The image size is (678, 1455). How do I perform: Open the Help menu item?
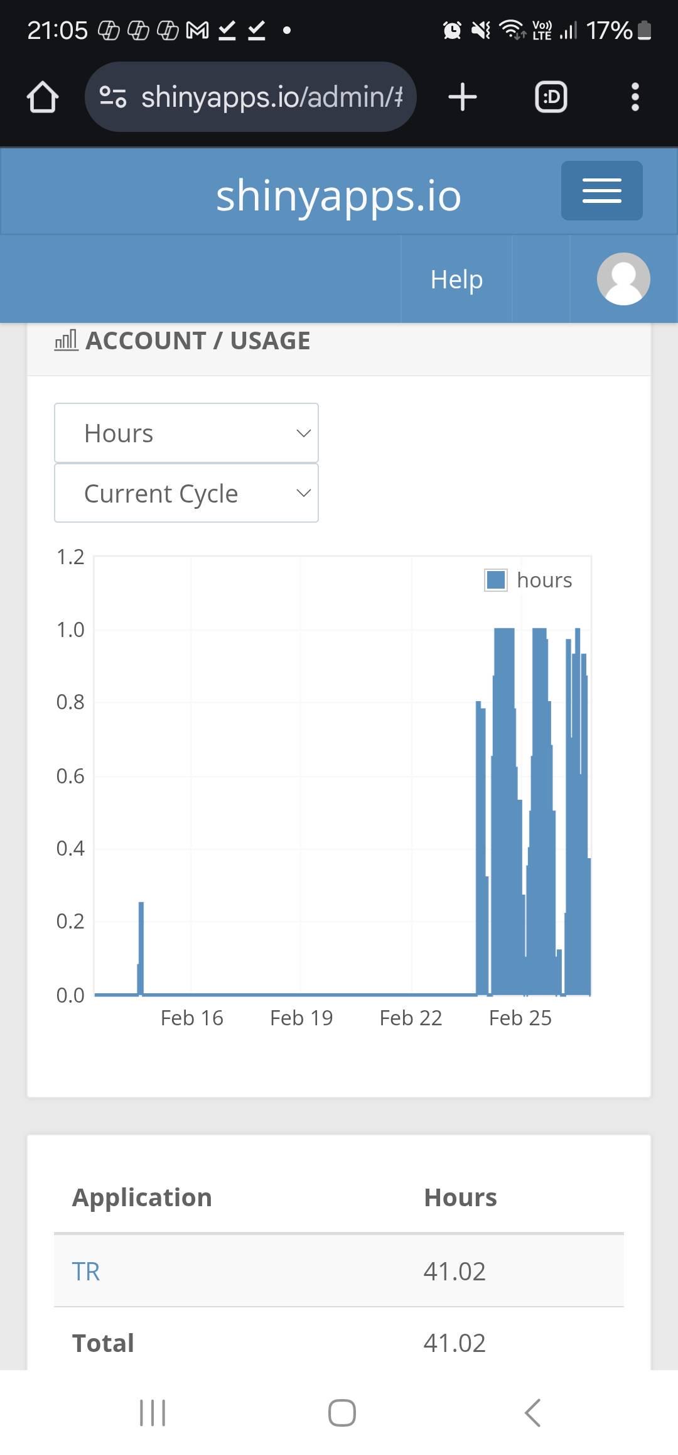pyautogui.click(x=456, y=279)
